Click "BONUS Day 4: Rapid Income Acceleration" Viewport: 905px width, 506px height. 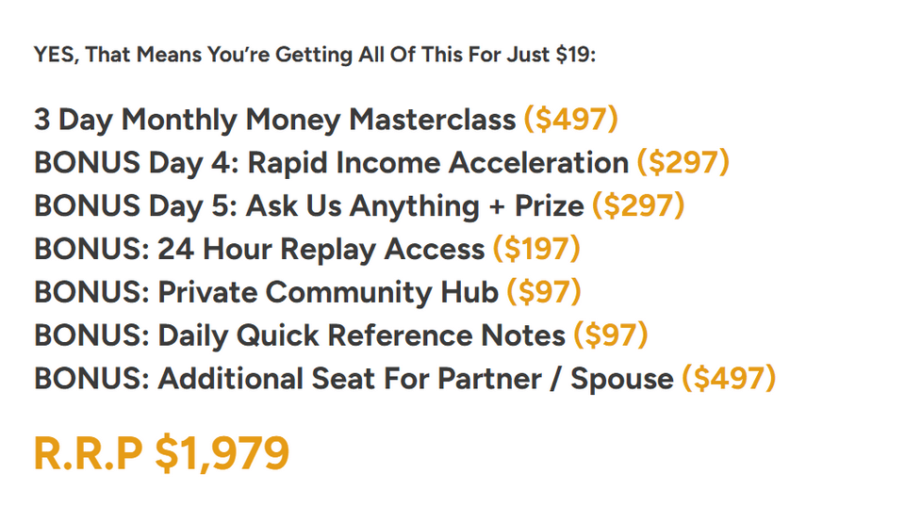331,163
